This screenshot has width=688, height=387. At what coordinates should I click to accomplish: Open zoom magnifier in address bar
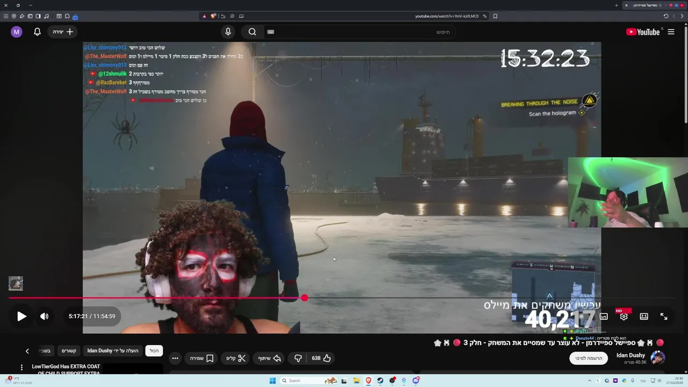pos(232,16)
